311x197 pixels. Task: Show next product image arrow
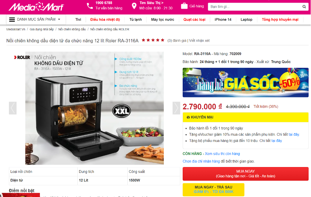[x=176, y=108]
